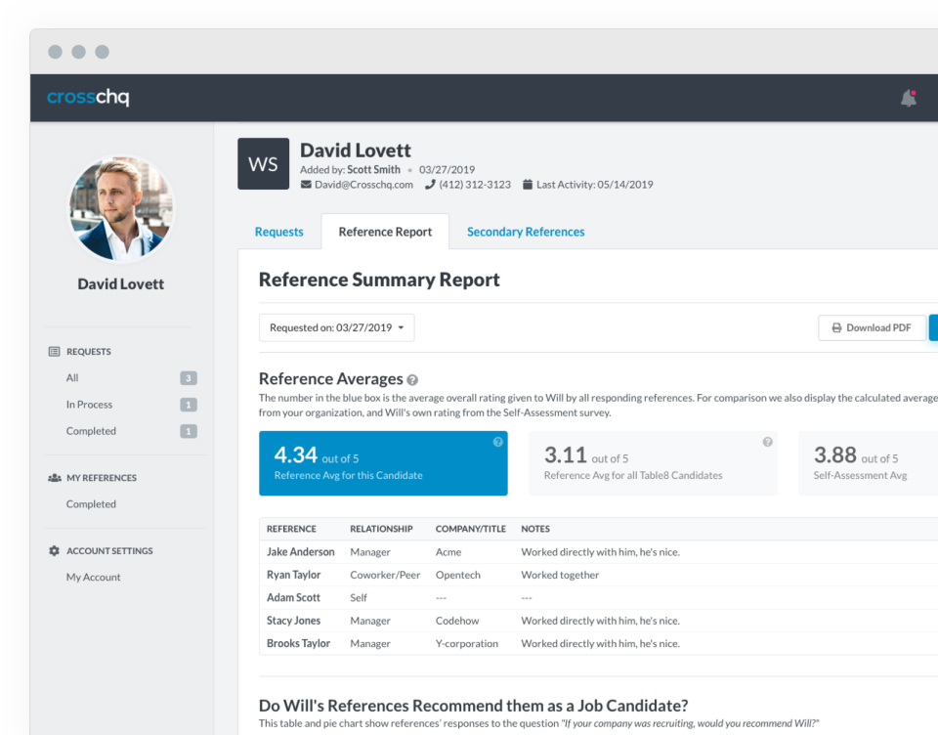Click the Self relationship cell

pos(359,597)
